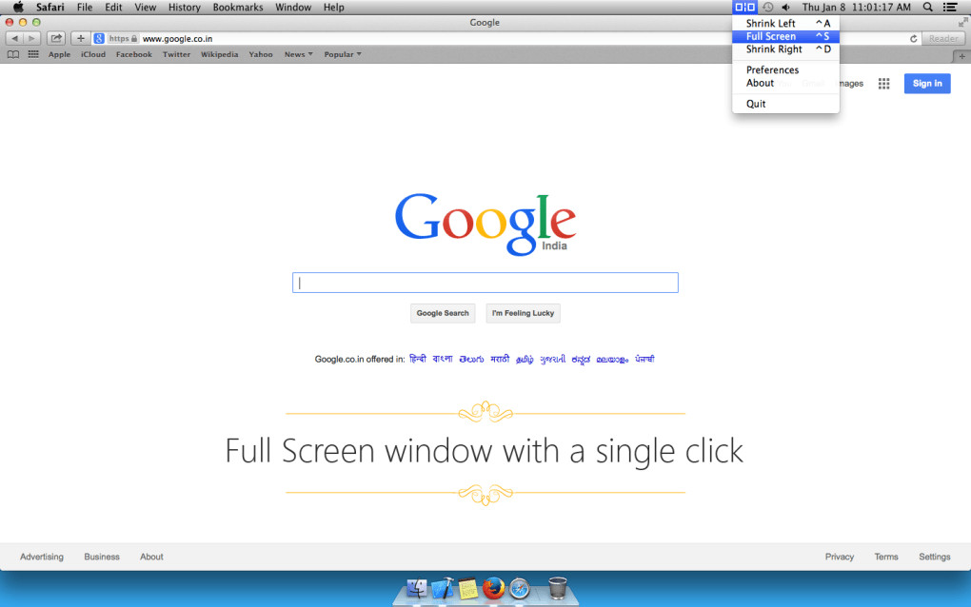Screen dimensions: 971x607
Task: Go back with Safari back arrow
Action: point(14,38)
